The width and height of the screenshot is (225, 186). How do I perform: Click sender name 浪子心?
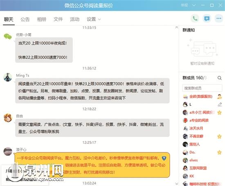point(21,150)
